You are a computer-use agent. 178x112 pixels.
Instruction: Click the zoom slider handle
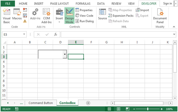pos(148,109)
